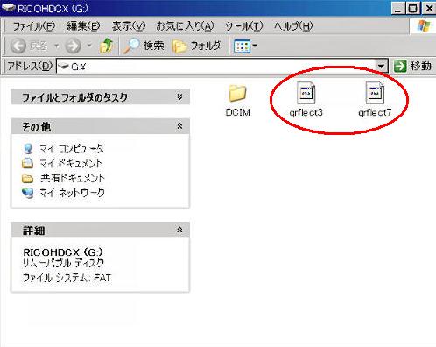Expand ファイルとフォルダのタスク panel chevron
Screen dimensions: 436x347
pos(179,96)
